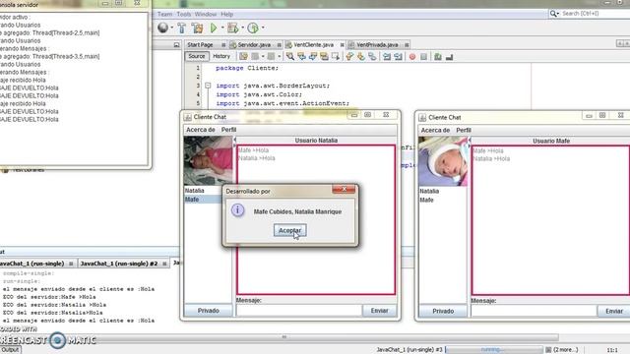Image resolution: width=630 pixels, height=354 pixels.
Task: Open the Profile Project dropdown arrow
Action: click(263, 28)
